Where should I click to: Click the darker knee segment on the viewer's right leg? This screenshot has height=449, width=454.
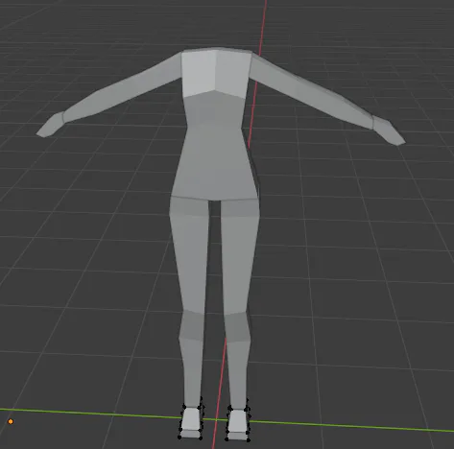pos(237,327)
